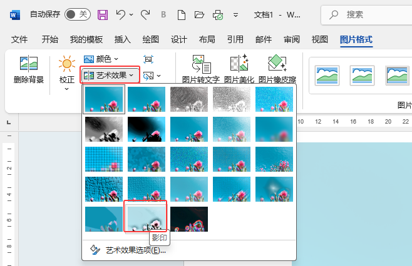
Task: Expand the change picture dropdown arrow
Action: pos(158,76)
